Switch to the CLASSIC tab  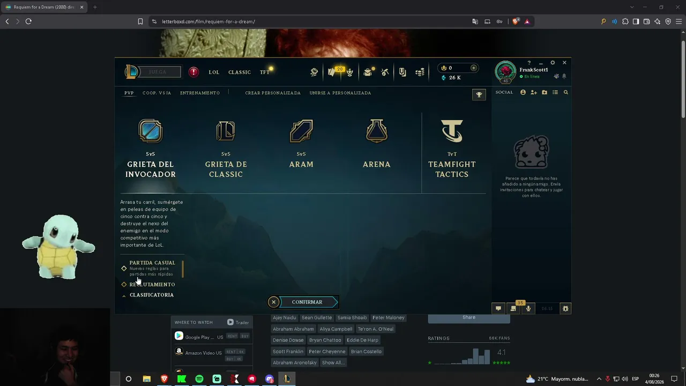[x=240, y=72]
